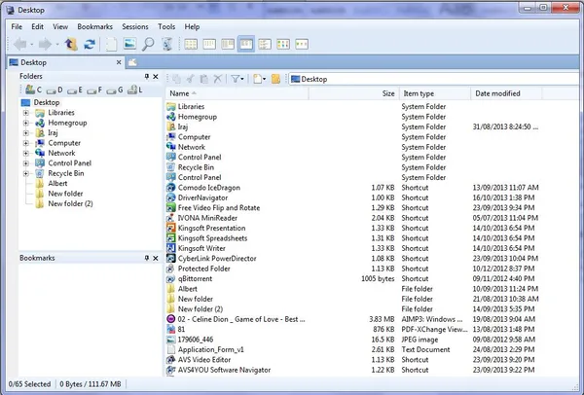Open the Tools menu
The width and height of the screenshot is (584, 395).
click(166, 27)
